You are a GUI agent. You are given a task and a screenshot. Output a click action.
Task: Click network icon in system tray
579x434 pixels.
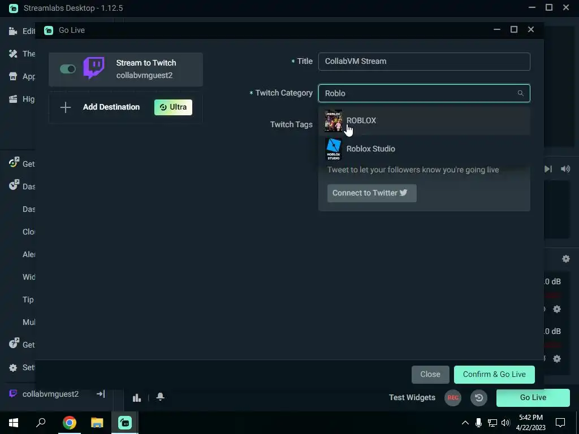pyautogui.click(x=492, y=423)
